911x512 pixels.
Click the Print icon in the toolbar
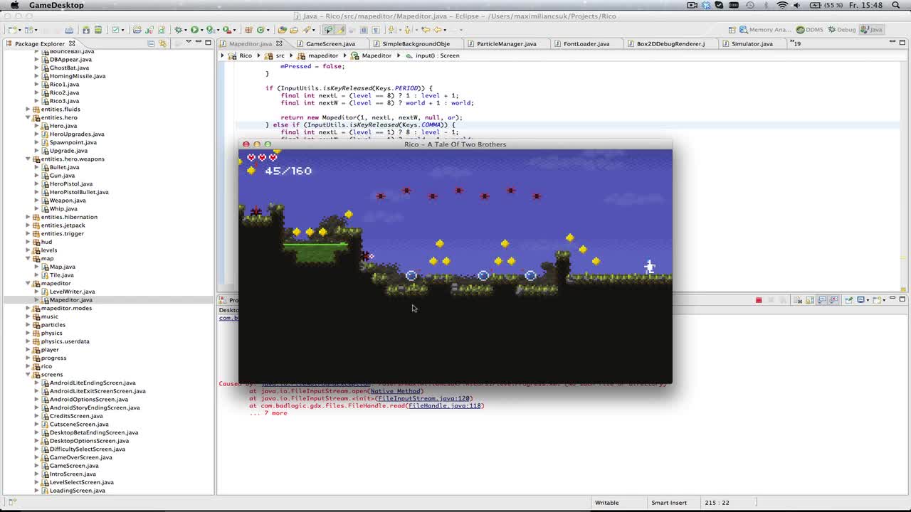[98, 30]
